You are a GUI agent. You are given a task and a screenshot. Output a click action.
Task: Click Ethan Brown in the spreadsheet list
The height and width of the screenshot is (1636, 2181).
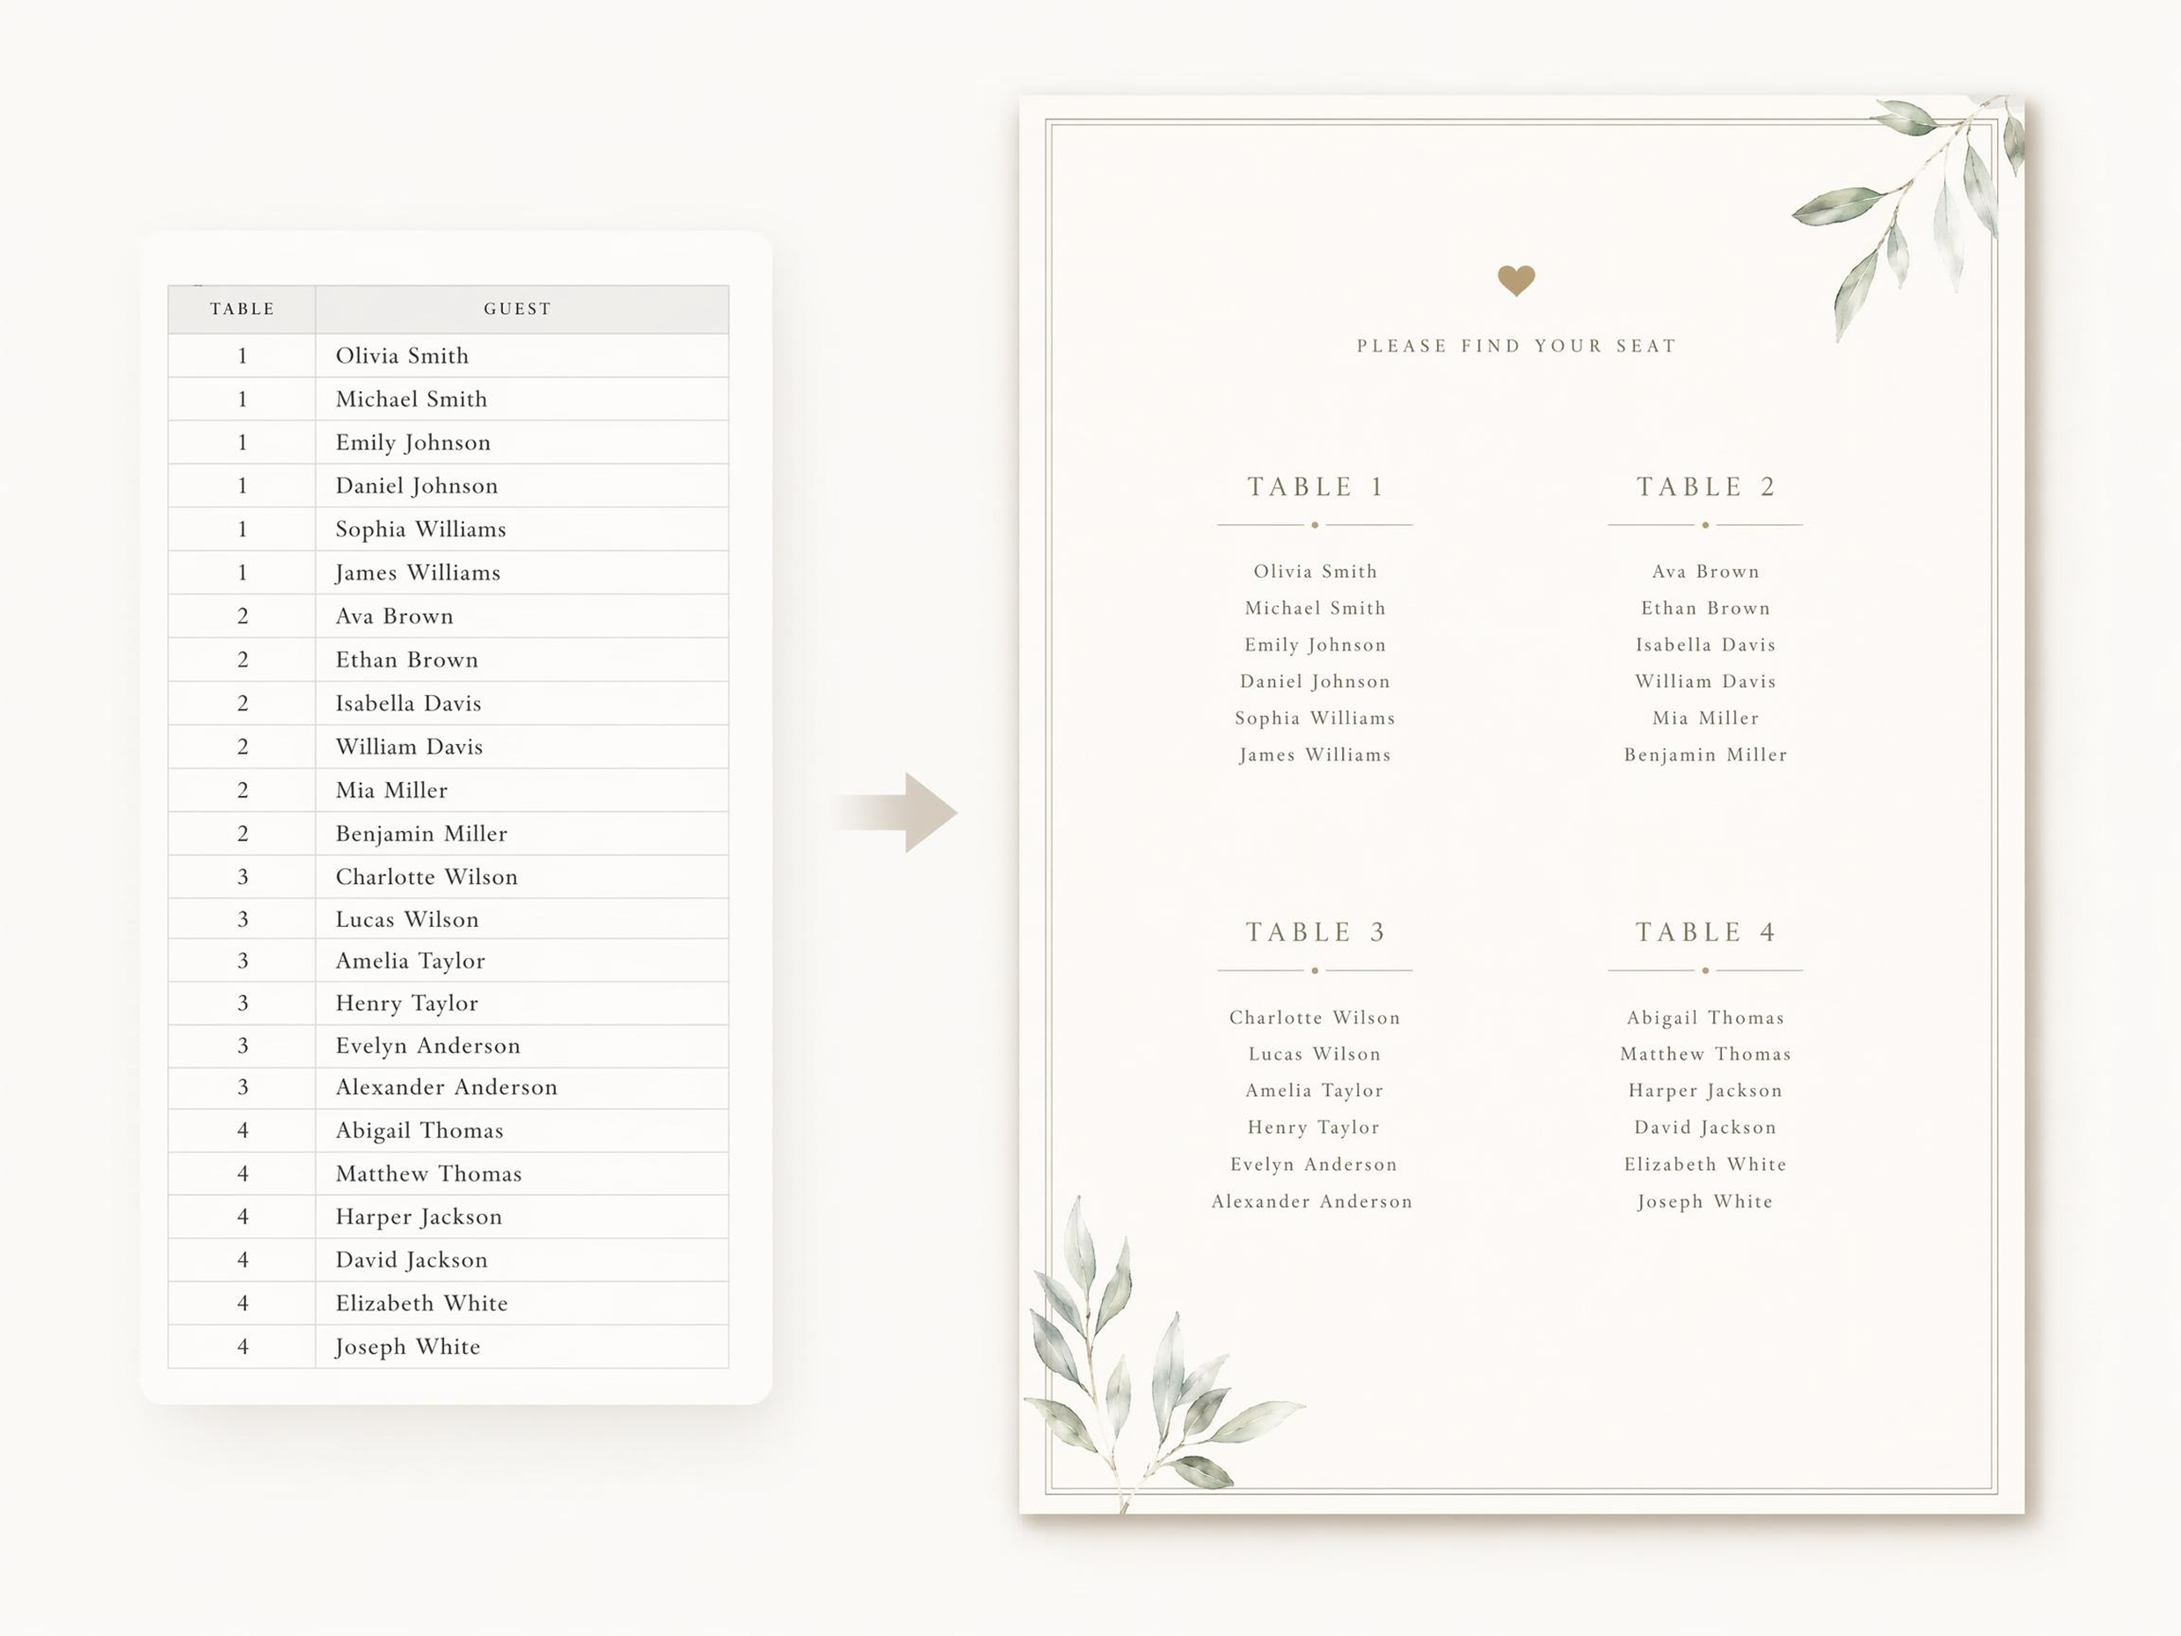[x=406, y=659]
